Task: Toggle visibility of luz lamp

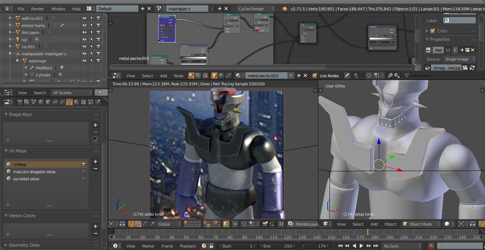Action: point(85,39)
